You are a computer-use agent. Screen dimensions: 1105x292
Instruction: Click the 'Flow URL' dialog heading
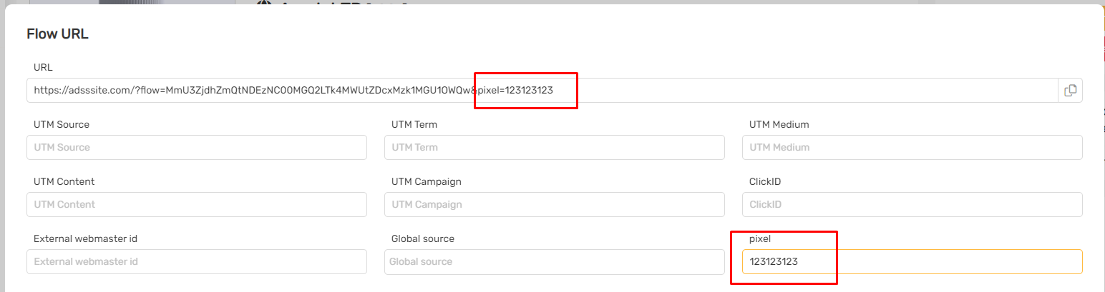57,34
